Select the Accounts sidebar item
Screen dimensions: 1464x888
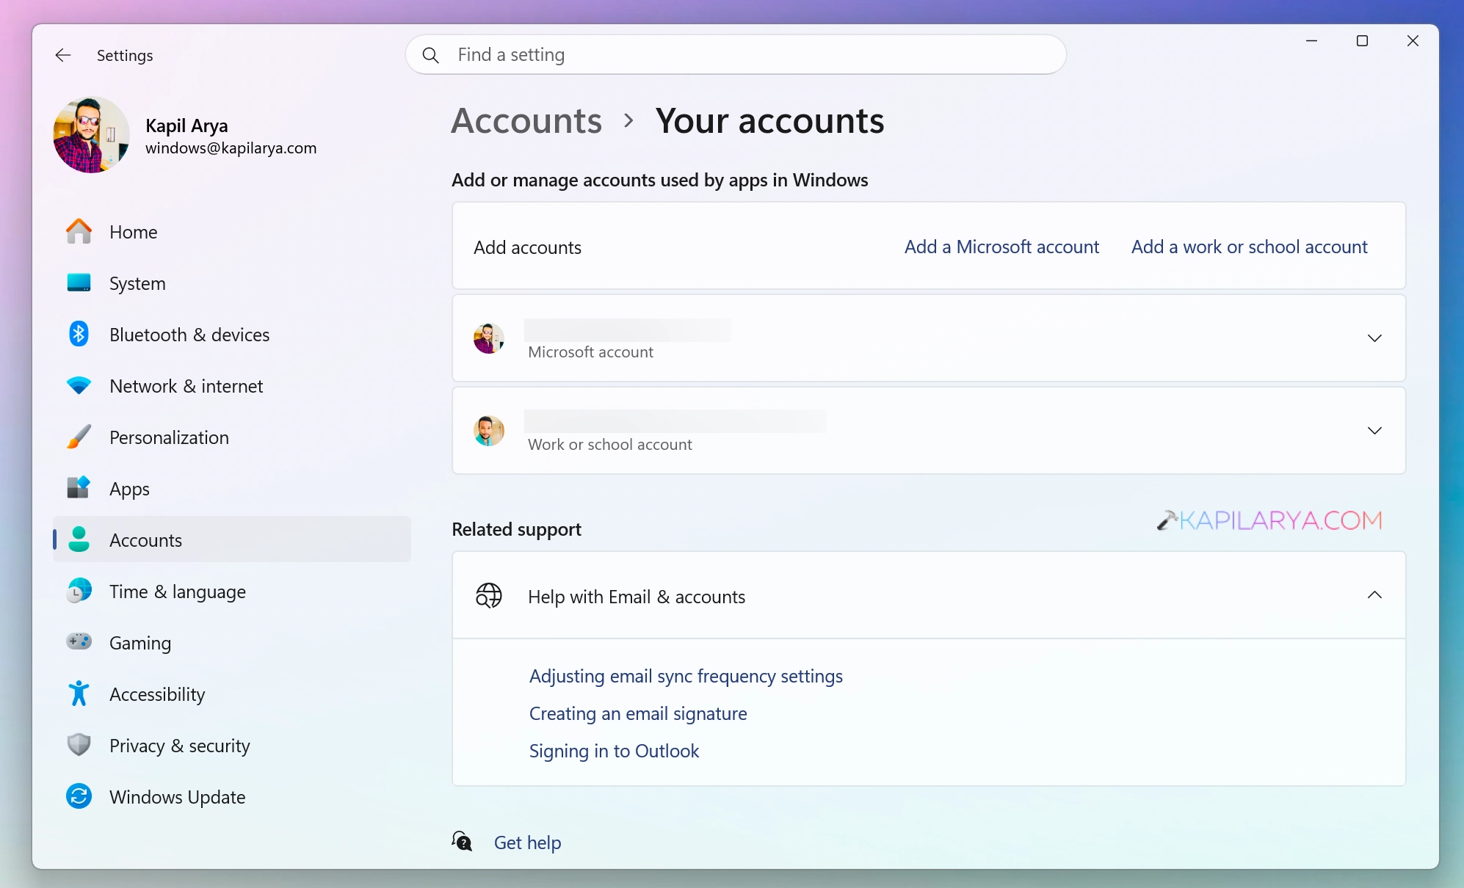point(232,540)
